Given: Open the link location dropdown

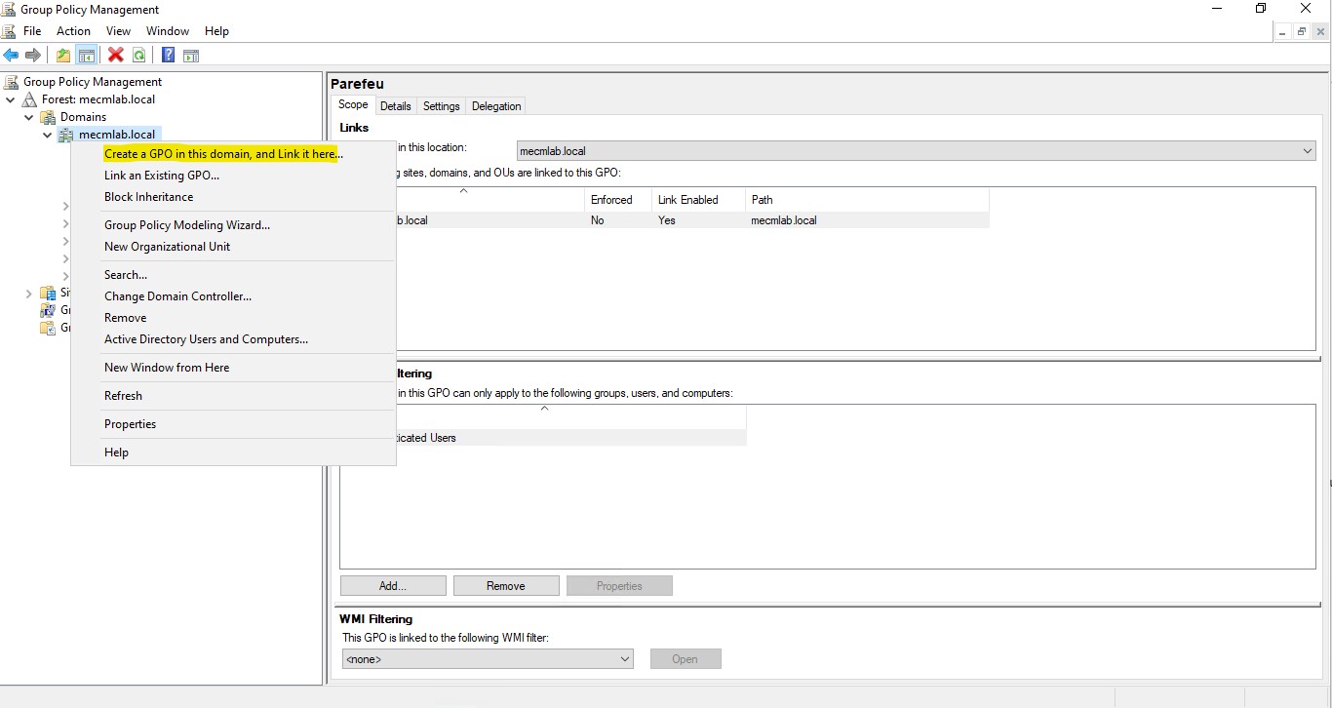Looking at the screenshot, I should click(x=1307, y=150).
